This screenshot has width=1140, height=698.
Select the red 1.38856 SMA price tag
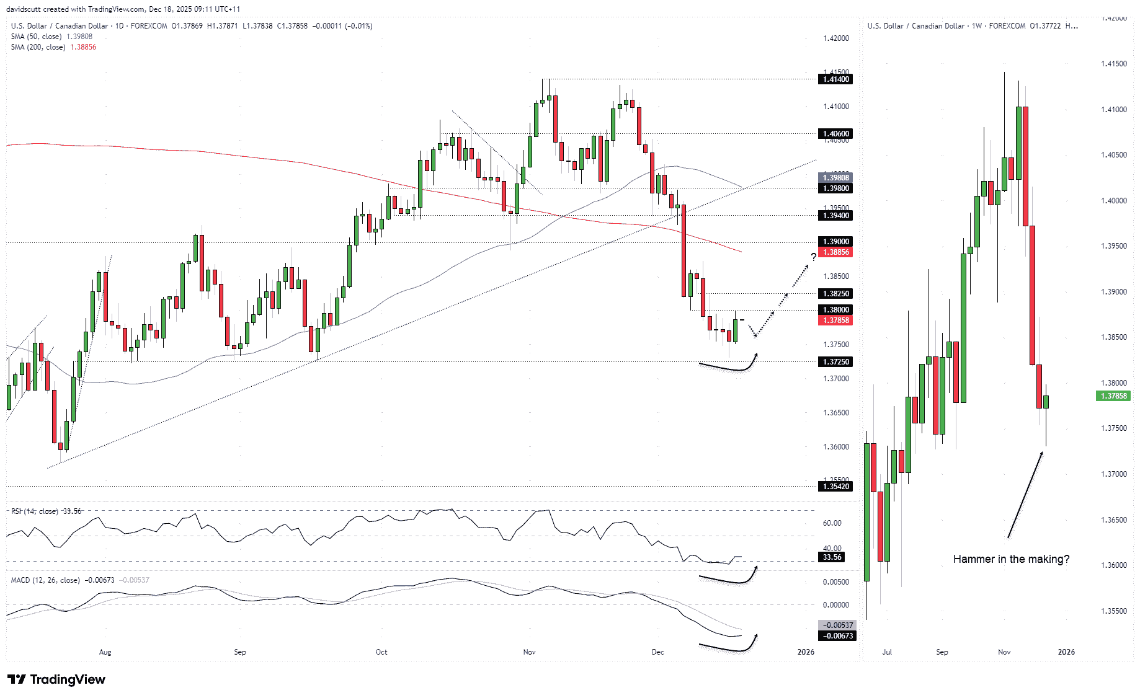[835, 252]
